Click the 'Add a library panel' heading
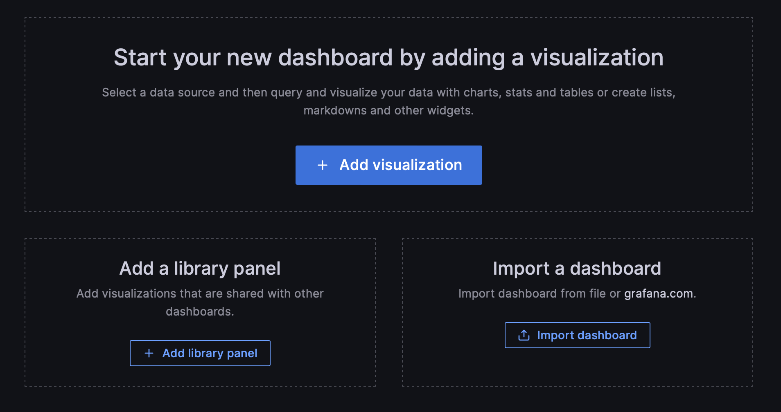The height and width of the screenshot is (412, 781). [200, 269]
